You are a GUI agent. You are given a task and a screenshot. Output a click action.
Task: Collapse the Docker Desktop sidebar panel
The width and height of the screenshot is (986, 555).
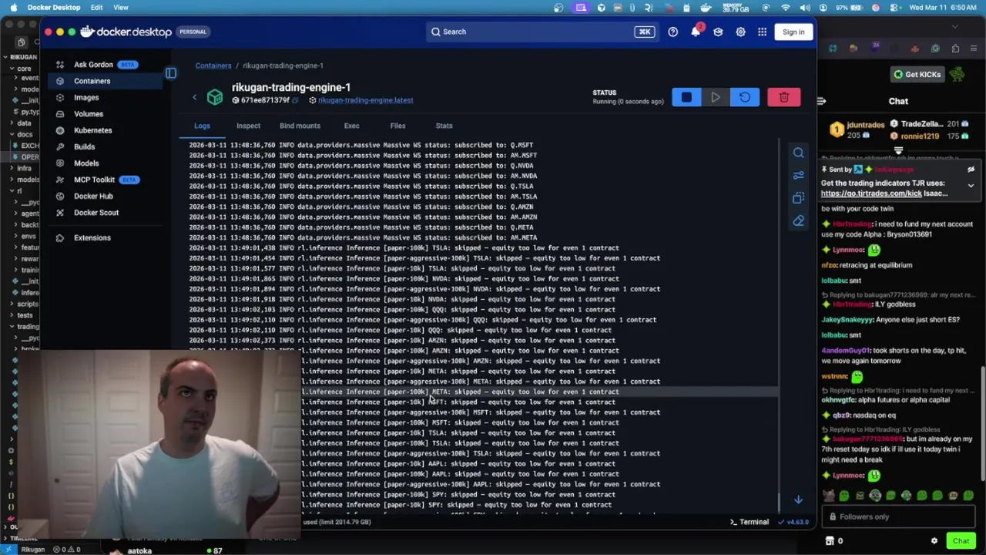point(171,73)
